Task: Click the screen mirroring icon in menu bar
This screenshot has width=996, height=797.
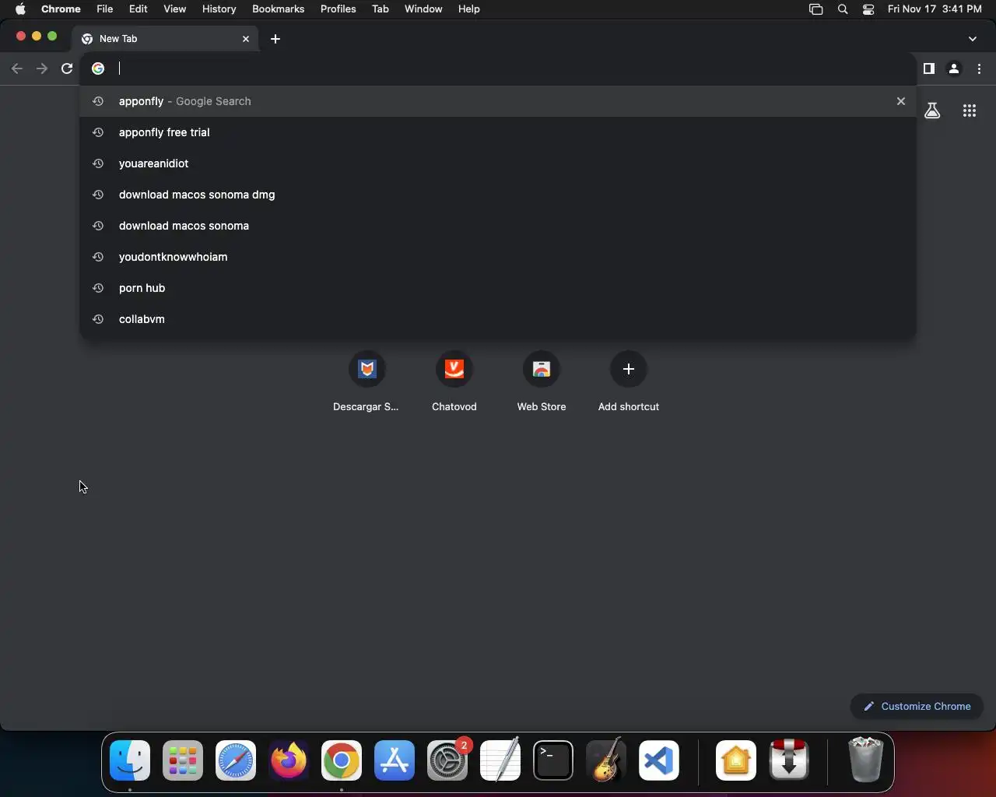Action: tap(815, 9)
